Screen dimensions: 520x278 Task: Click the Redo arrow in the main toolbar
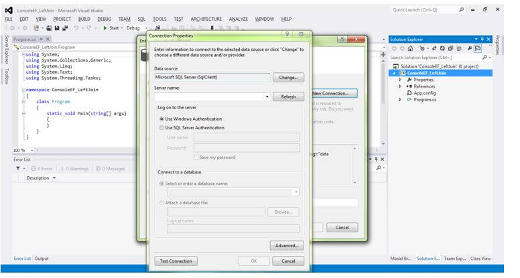coord(89,28)
